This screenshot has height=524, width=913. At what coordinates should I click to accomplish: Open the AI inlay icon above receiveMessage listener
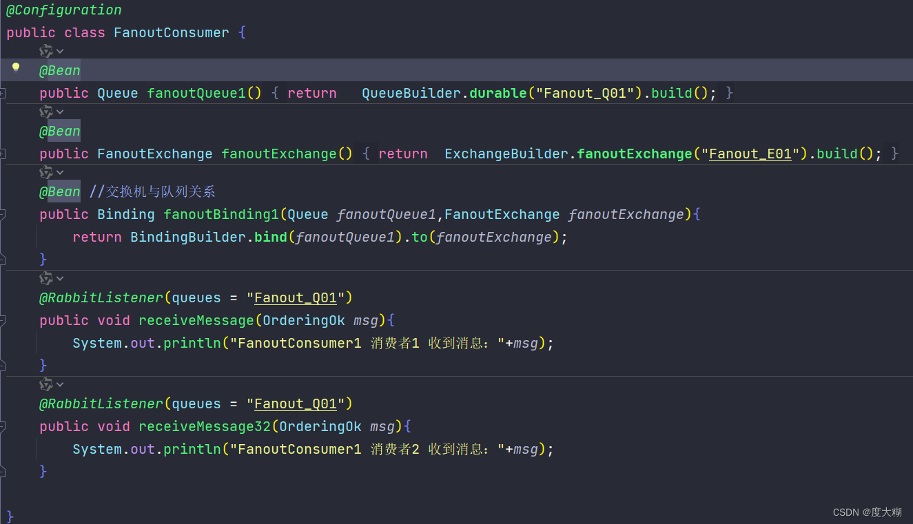pyautogui.click(x=46, y=278)
